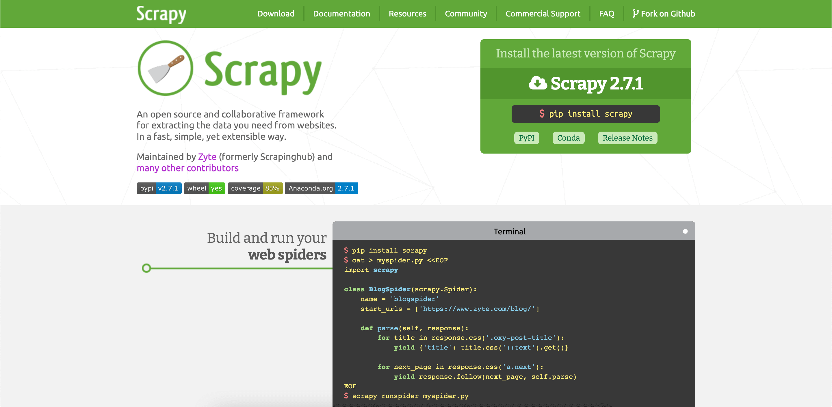Screen dimensions: 832x407
Task: Click the 'An open source and collaborative framework' paragraph
Action: [x=236, y=125]
